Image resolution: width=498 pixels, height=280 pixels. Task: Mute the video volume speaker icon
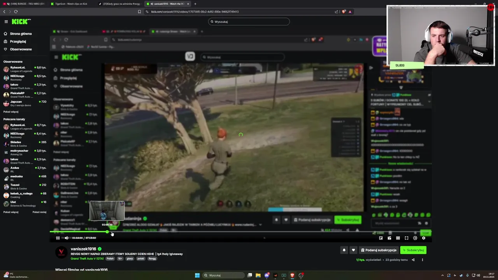[x=67, y=238]
